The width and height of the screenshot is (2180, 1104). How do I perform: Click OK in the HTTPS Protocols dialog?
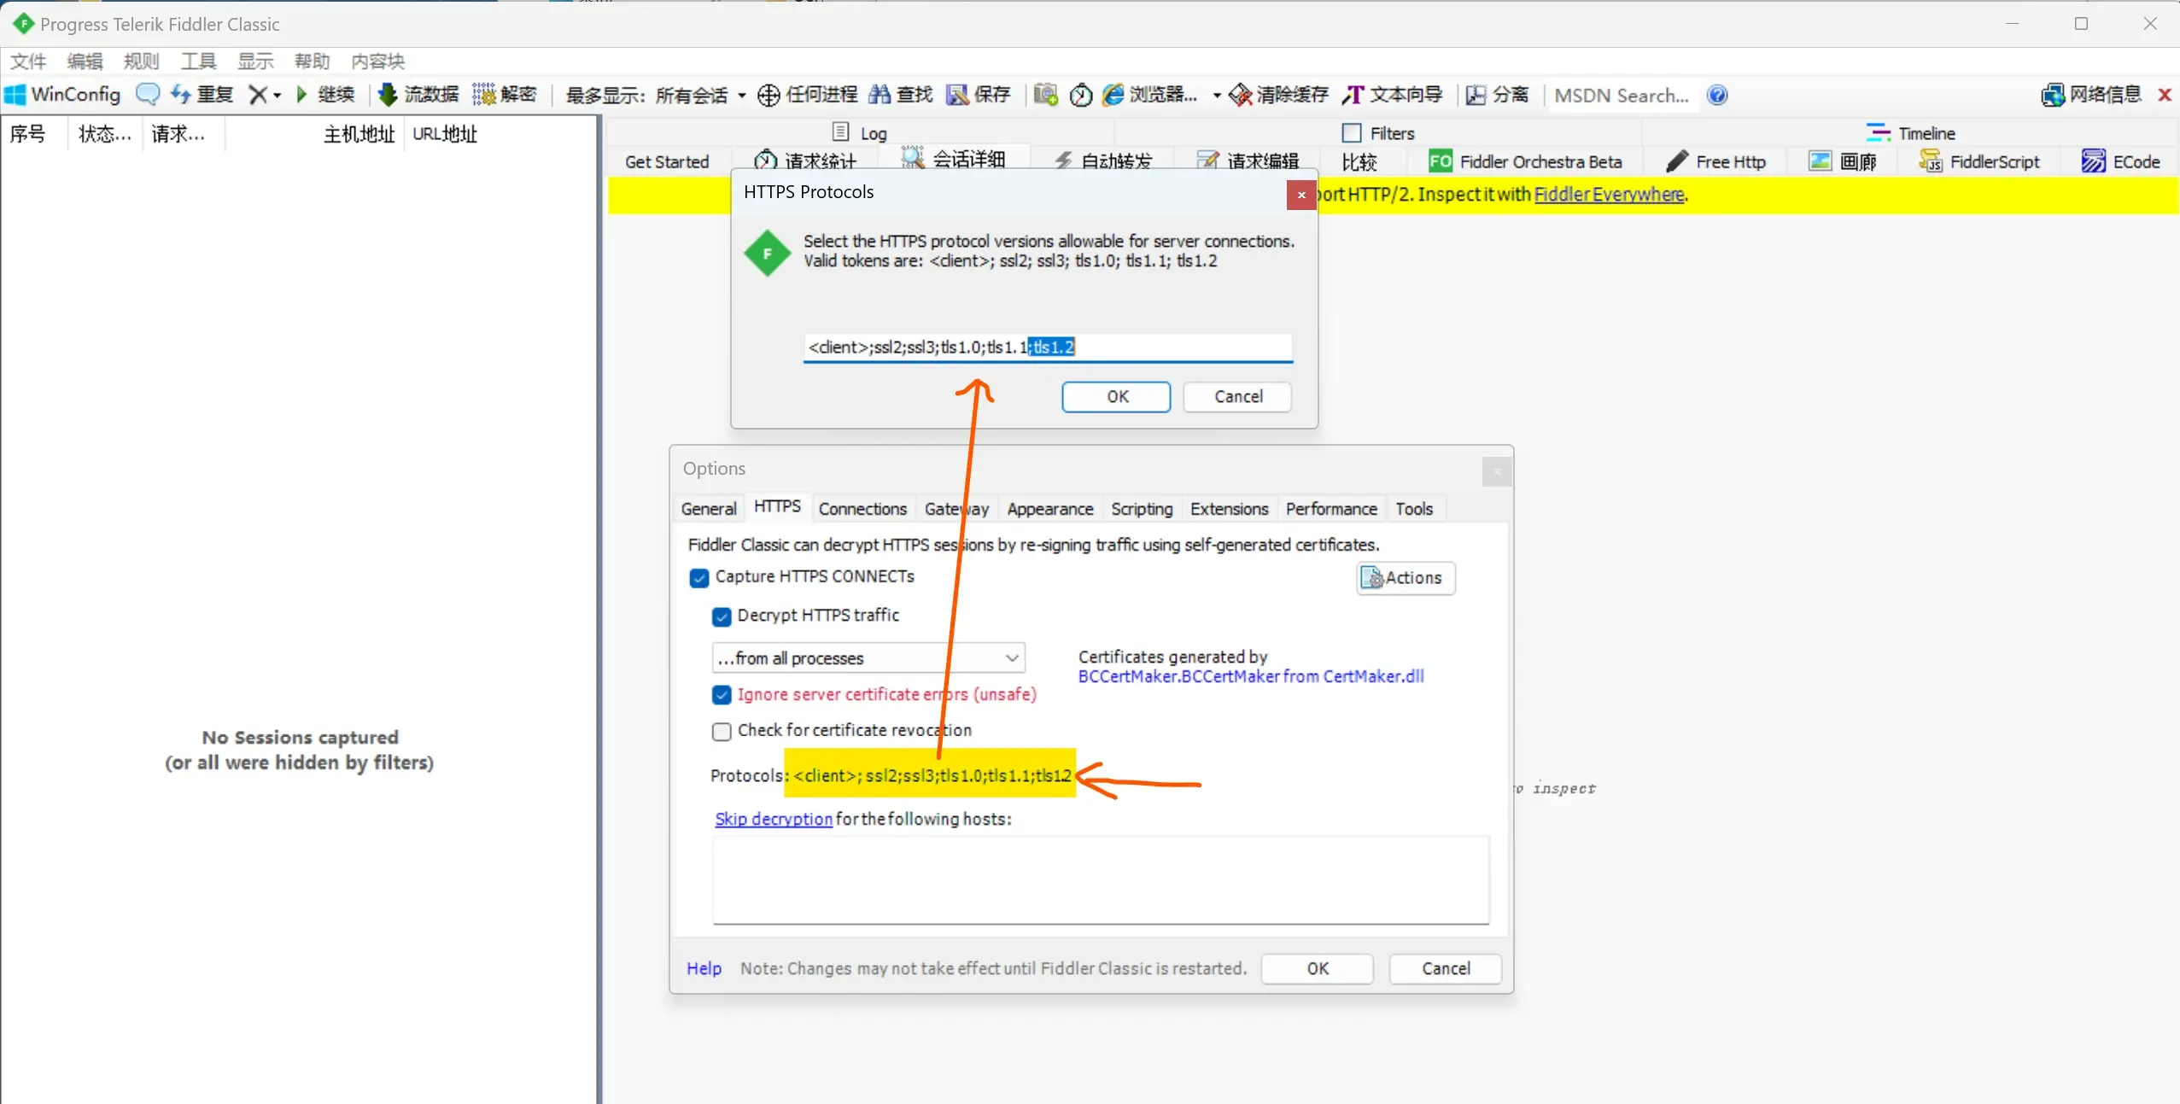point(1115,397)
